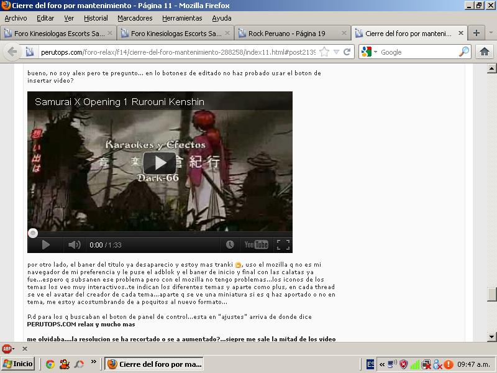Click the search magnifier icon
The image size is (497, 373).
(x=463, y=52)
